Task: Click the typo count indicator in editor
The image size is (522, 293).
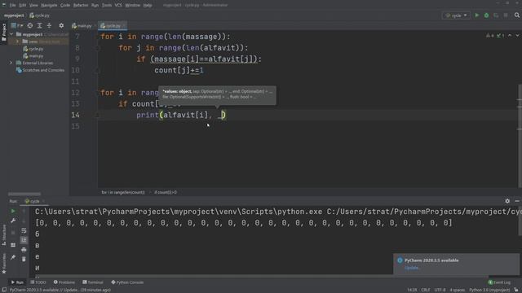Action: pos(500,36)
